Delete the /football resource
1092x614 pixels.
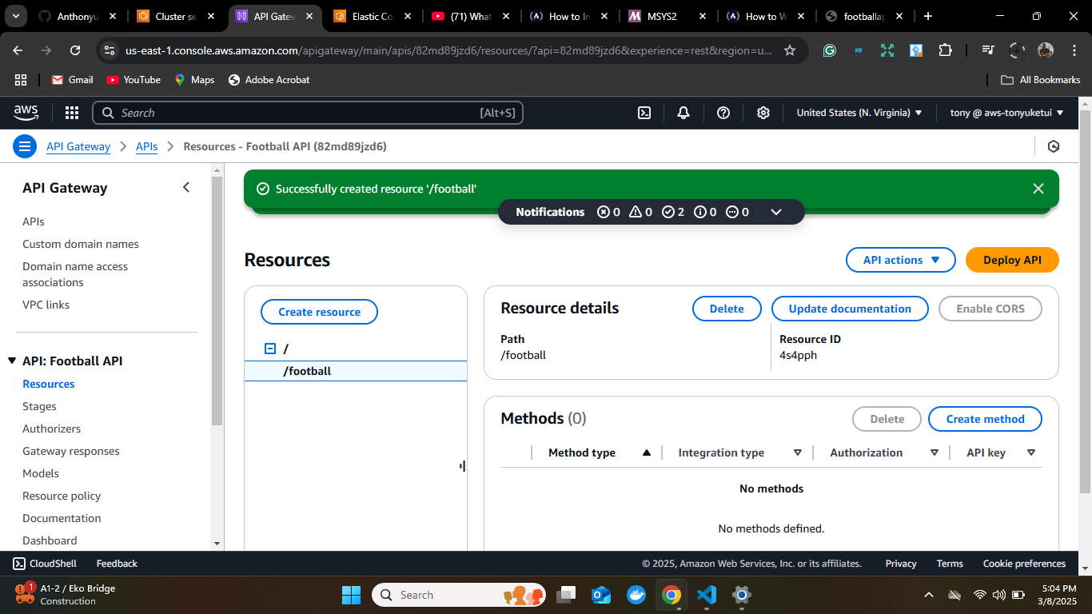[x=727, y=309]
